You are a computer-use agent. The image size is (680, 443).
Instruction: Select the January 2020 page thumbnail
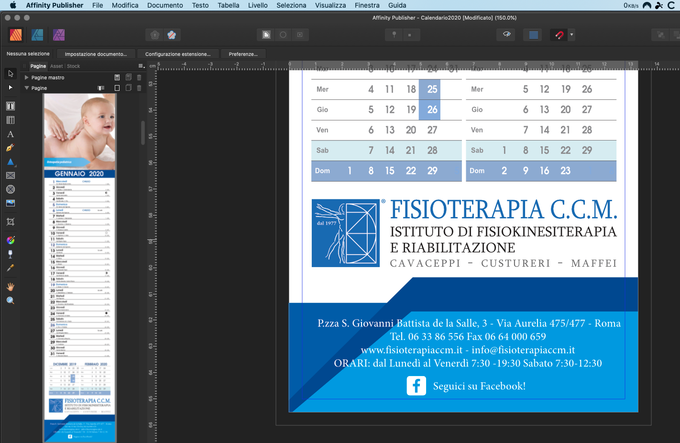pos(80,268)
